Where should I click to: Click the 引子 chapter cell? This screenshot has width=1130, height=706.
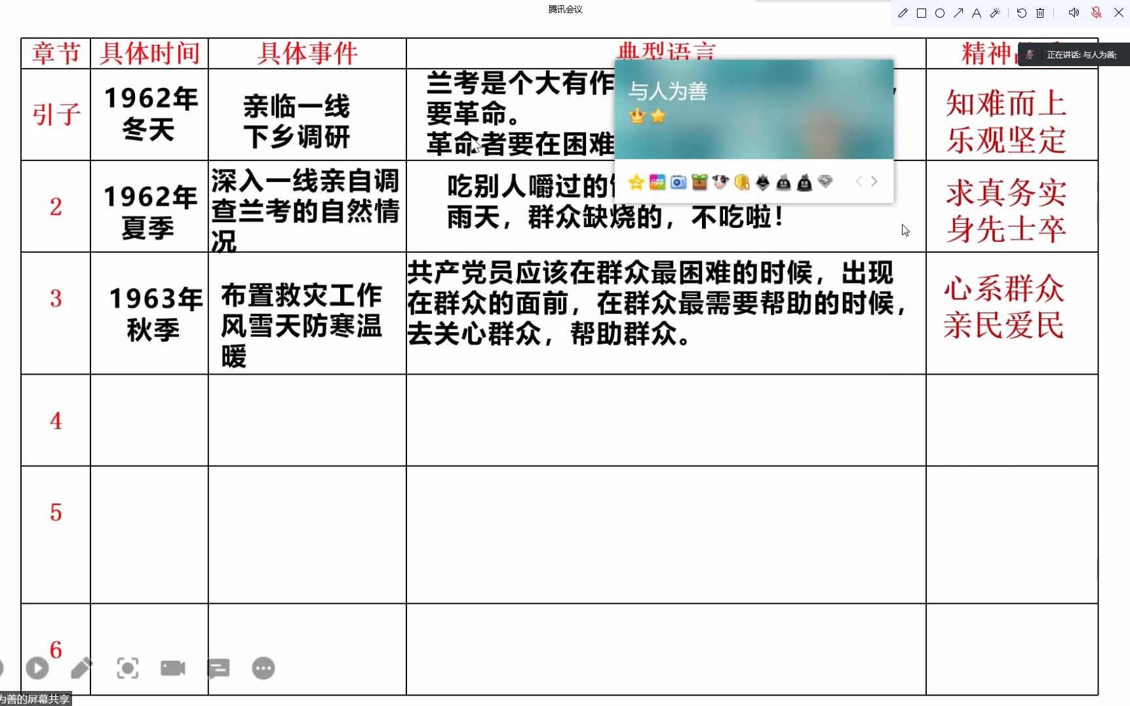[56, 115]
